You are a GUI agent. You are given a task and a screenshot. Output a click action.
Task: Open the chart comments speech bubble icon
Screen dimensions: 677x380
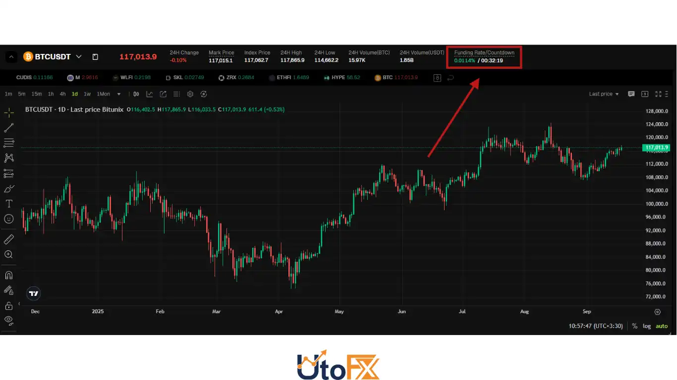pos(631,94)
